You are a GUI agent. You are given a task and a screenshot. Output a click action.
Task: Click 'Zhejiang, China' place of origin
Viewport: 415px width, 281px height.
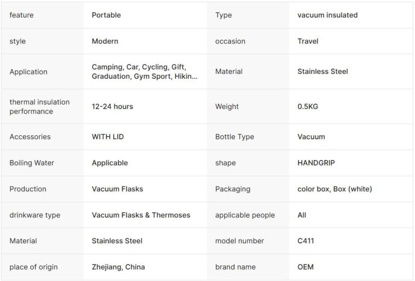pos(118,266)
